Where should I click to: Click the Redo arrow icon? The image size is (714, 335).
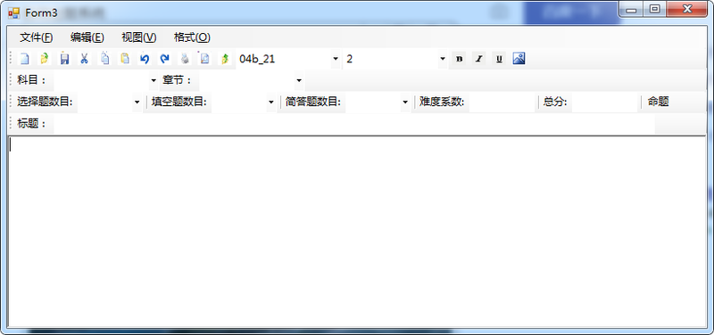[x=165, y=59]
